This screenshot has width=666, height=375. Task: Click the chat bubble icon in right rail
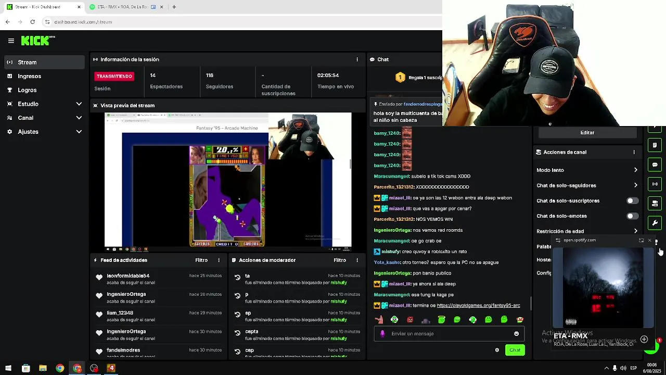point(655,165)
